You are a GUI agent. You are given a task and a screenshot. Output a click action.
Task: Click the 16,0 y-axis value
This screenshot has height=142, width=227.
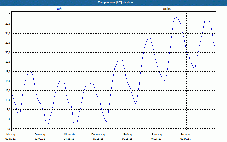tap(8, 72)
